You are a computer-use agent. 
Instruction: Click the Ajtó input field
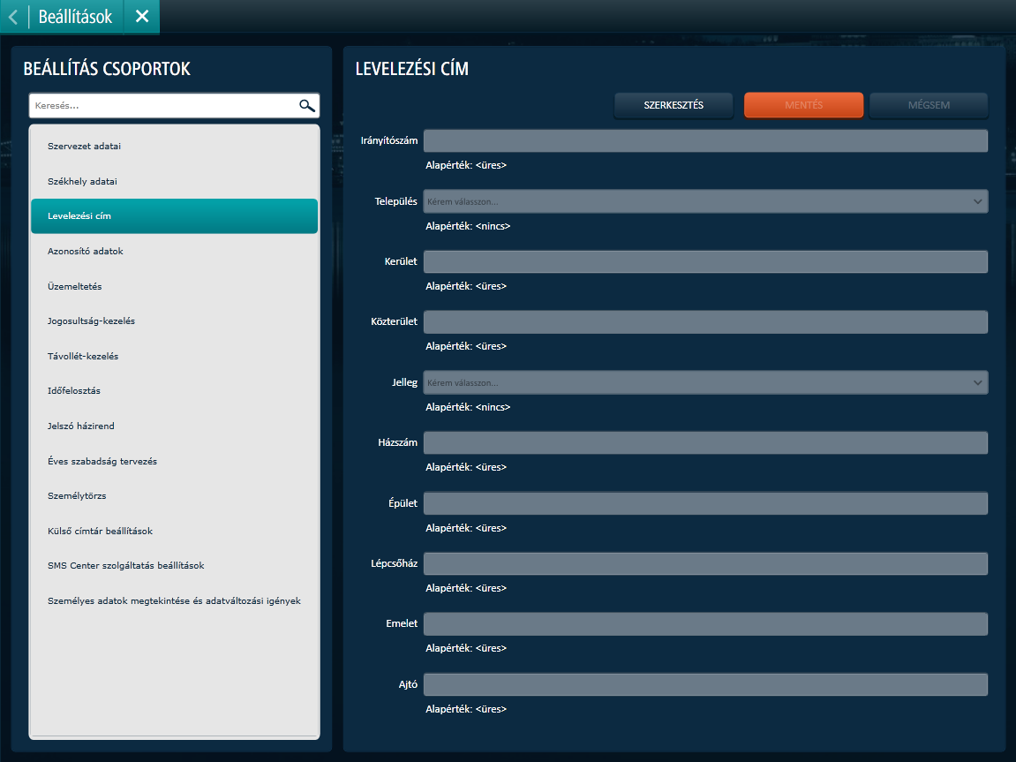coord(705,684)
